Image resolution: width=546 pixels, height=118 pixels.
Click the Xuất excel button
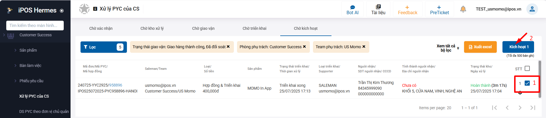click(480, 47)
